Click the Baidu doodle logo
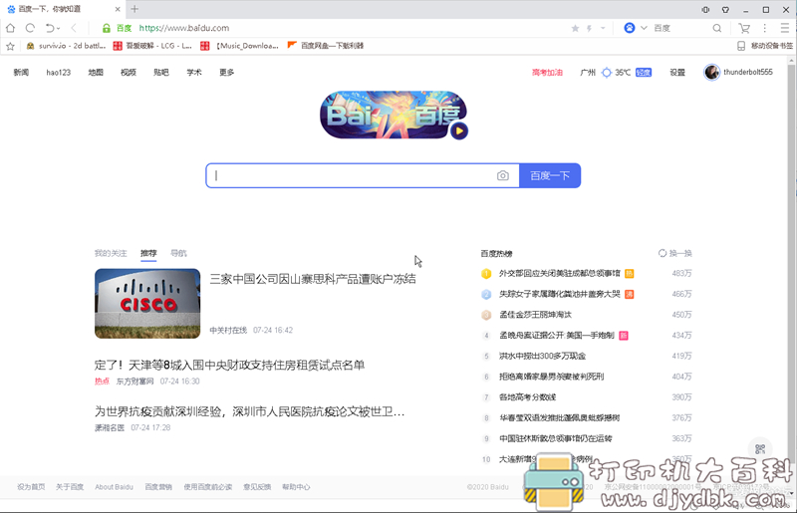 (x=393, y=115)
